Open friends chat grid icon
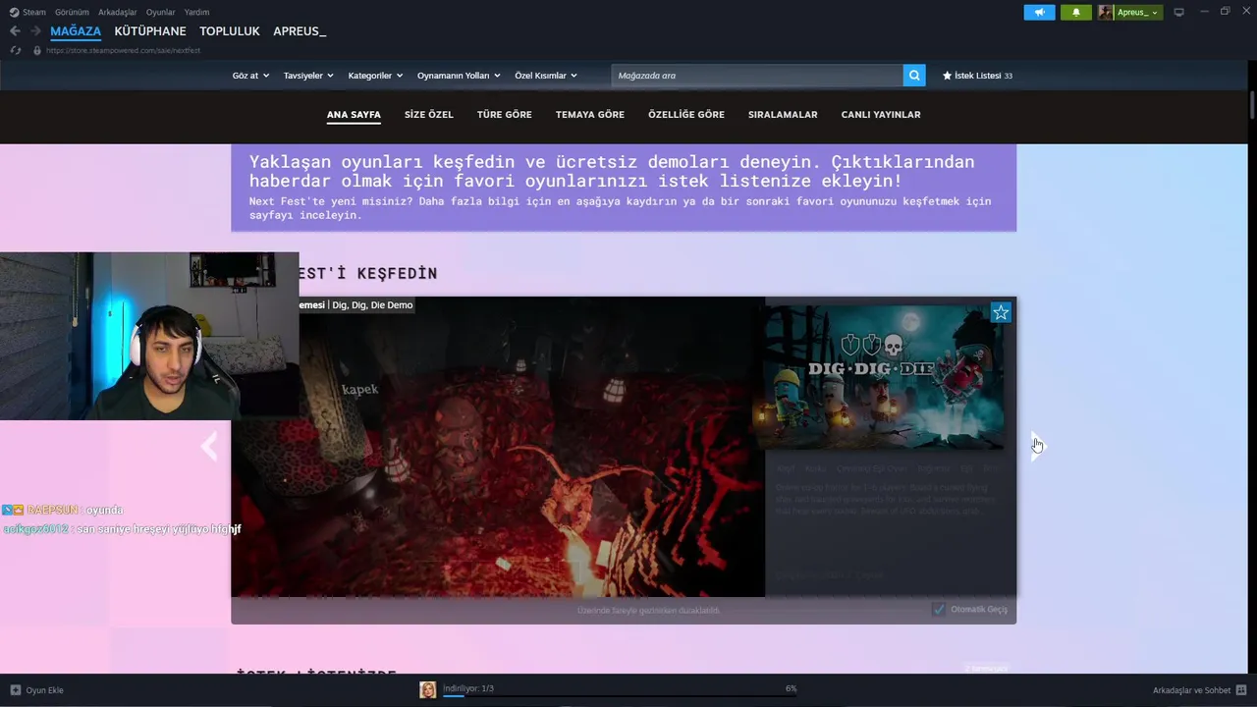 [1241, 690]
